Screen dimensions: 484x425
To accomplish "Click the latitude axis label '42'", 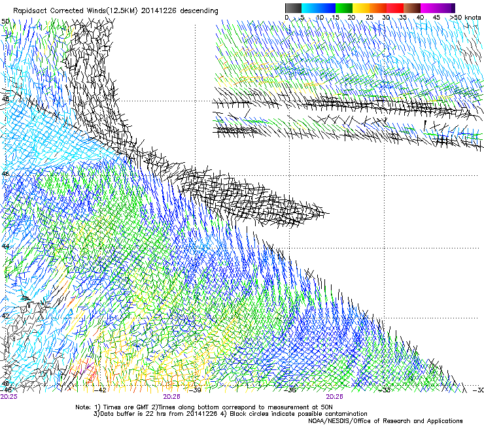I will [x=5, y=316].
